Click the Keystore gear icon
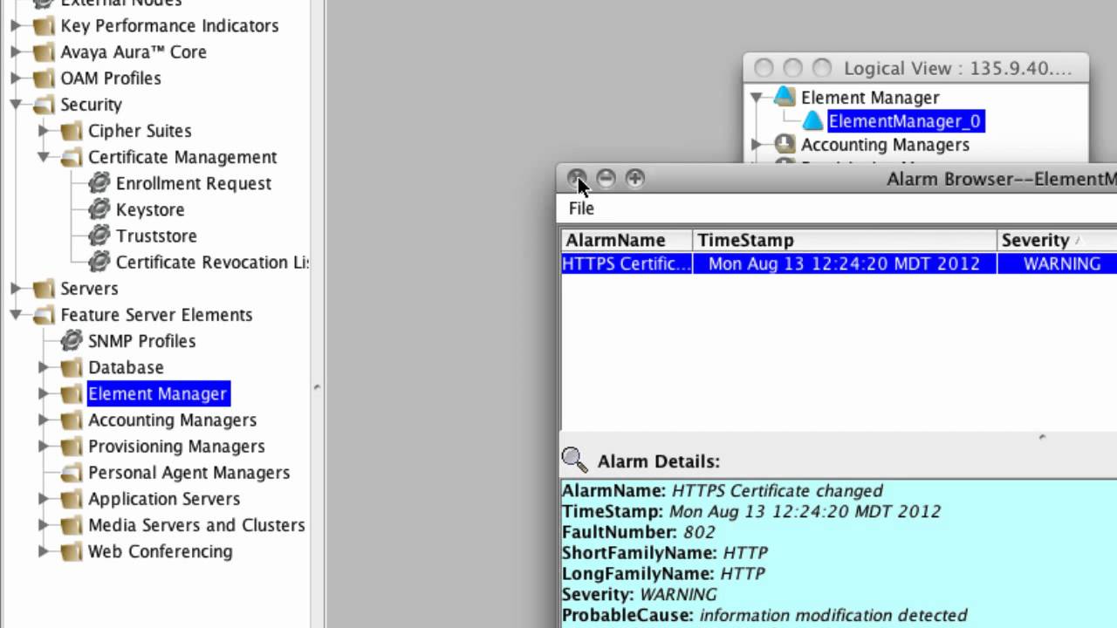This screenshot has height=628, width=1117. (99, 209)
